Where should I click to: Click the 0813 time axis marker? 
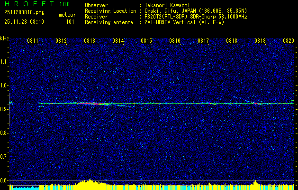(90, 41)
